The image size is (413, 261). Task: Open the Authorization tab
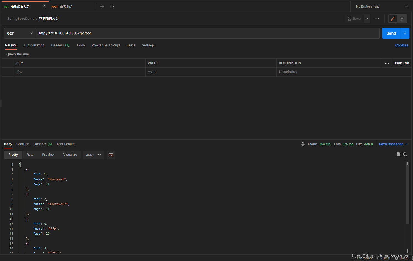[x=34, y=45]
